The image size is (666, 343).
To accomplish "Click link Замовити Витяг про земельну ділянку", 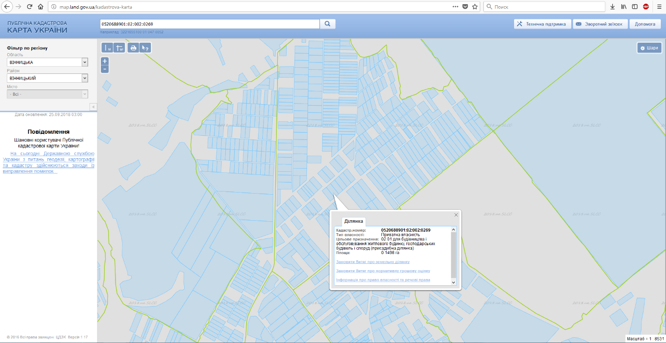I will pos(373,262).
